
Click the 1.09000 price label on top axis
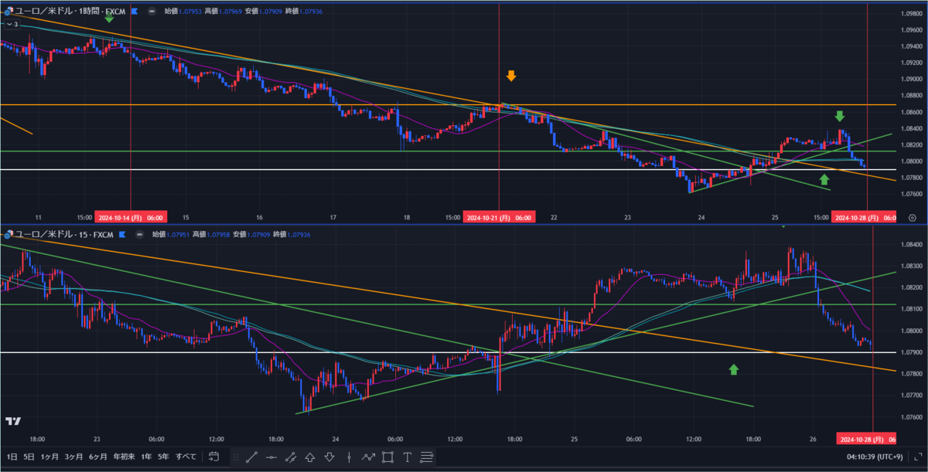tap(911, 79)
